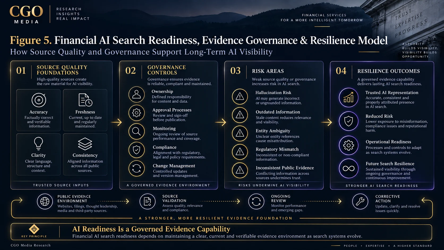This screenshot has height=250, width=444.
Task: Click the Ongoing Review circular arrows icon
Action: pyautogui.click(x=256, y=201)
